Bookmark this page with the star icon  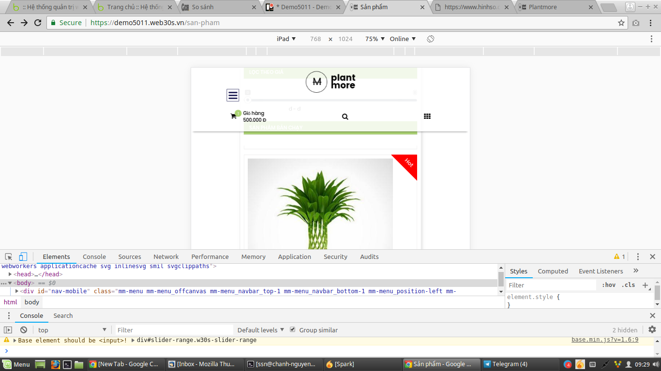click(x=621, y=23)
